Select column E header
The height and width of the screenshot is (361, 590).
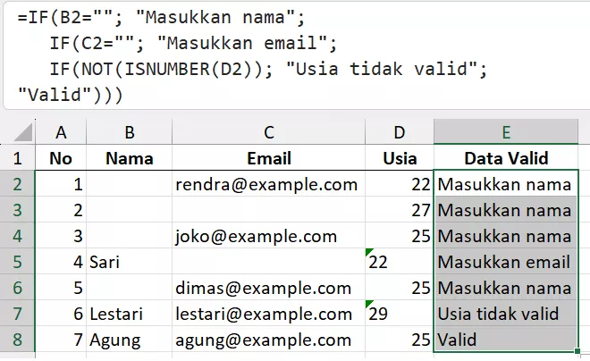click(x=505, y=132)
